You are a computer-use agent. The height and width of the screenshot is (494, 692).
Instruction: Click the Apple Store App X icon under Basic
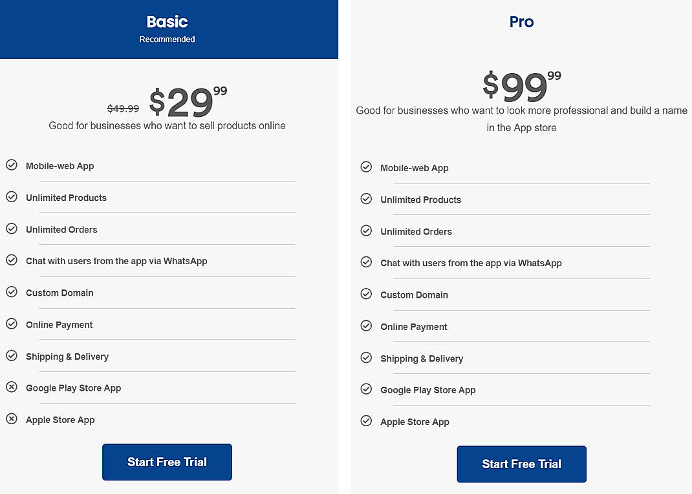(x=12, y=418)
